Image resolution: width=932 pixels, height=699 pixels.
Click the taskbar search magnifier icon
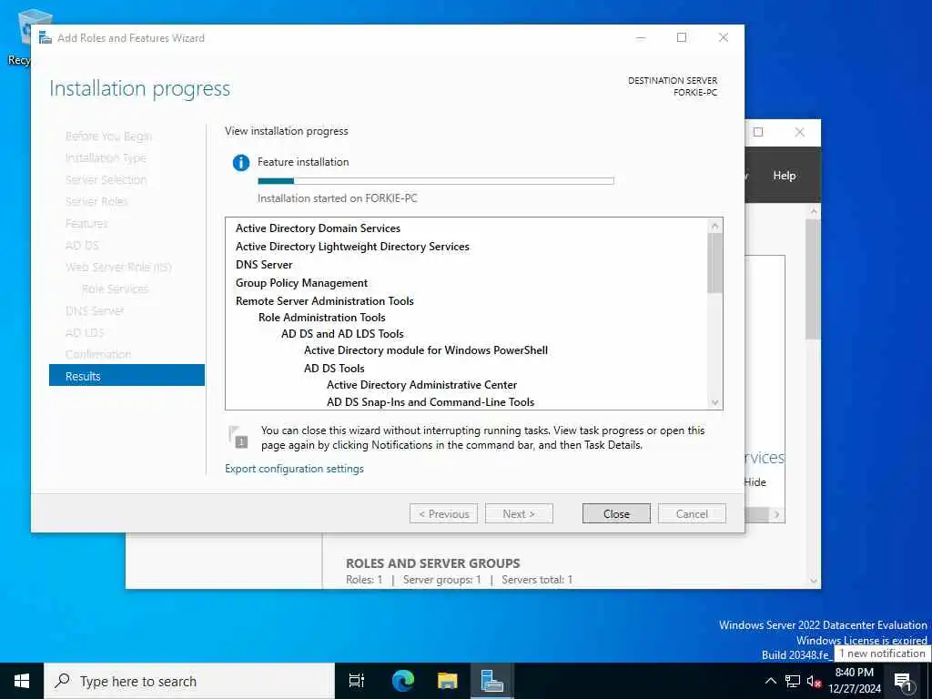[63, 681]
